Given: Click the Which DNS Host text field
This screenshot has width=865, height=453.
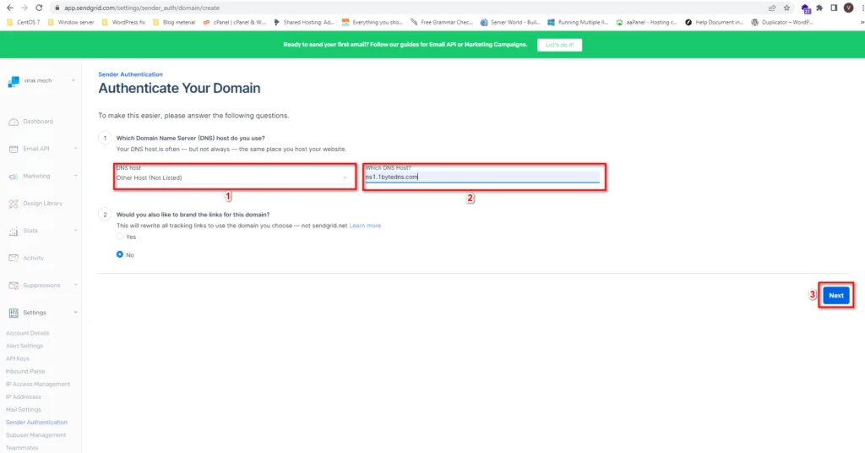Looking at the screenshot, I should (482, 177).
